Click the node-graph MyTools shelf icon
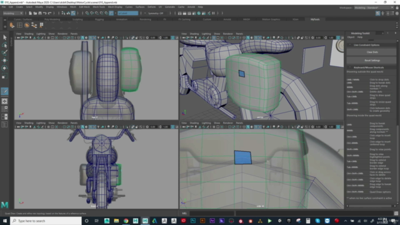The image size is (400, 225). pyautogui.click(x=34, y=25)
